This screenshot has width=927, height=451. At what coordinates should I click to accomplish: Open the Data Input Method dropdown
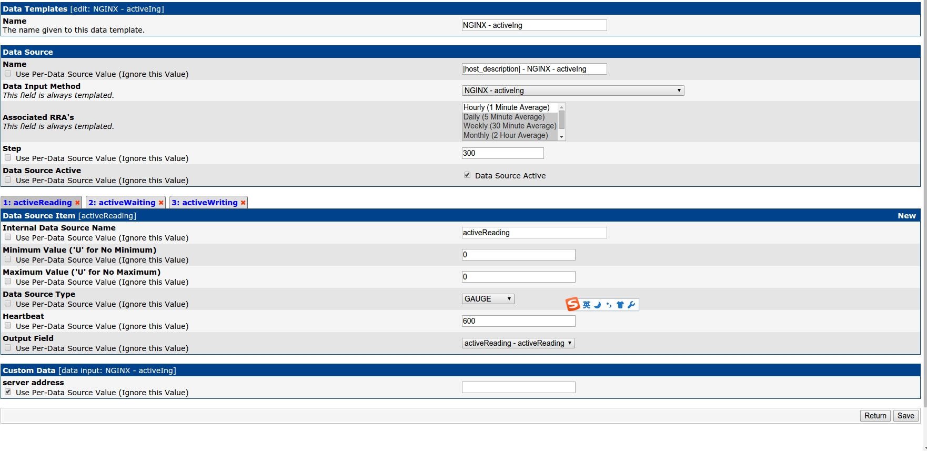coord(573,91)
